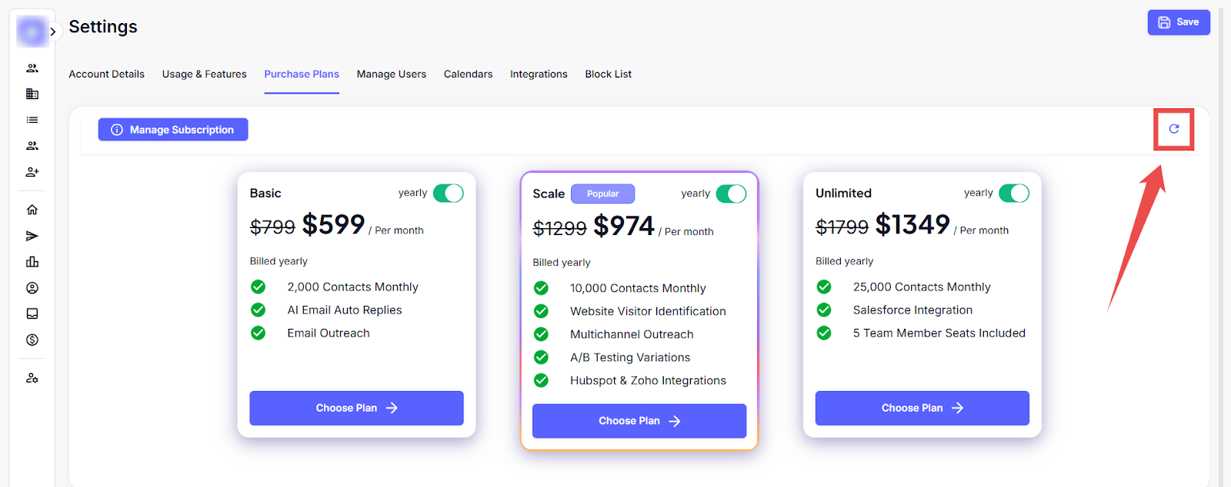The width and height of the screenshot is (1231, 487).
Task: Open the Integrations tab
Action: point(539,75)
